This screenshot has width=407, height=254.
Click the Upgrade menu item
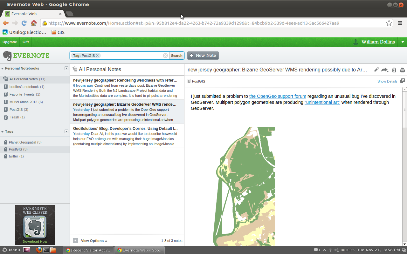[x=10, y=42]
